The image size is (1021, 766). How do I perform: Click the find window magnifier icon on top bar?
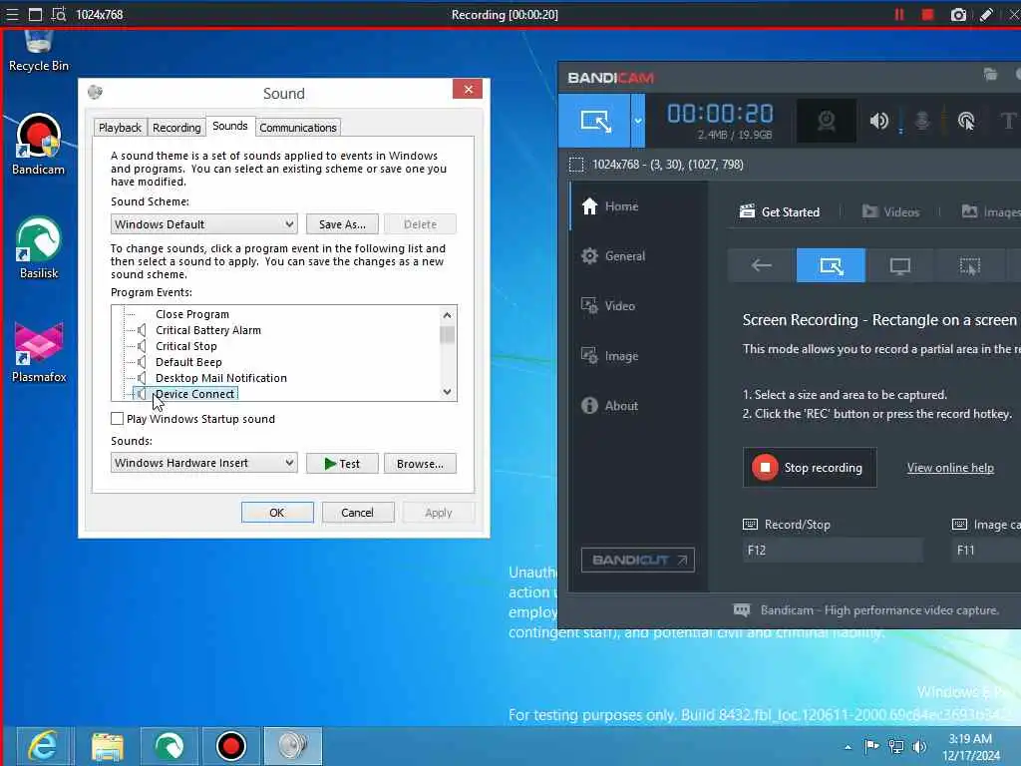59,14
